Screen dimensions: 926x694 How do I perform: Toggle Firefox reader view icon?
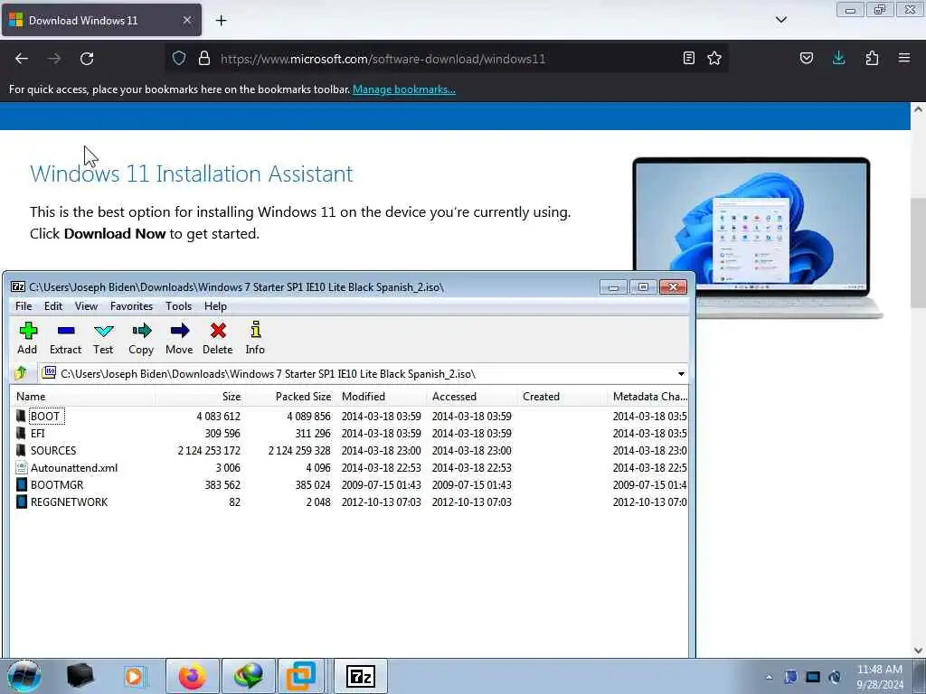(x=688, y=58)
